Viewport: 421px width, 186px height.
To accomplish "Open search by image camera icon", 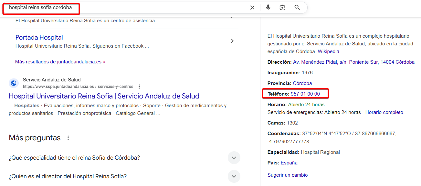I will coord(282,8).
